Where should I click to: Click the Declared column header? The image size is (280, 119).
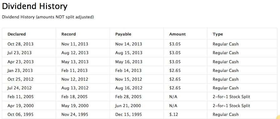click(17, 34)
